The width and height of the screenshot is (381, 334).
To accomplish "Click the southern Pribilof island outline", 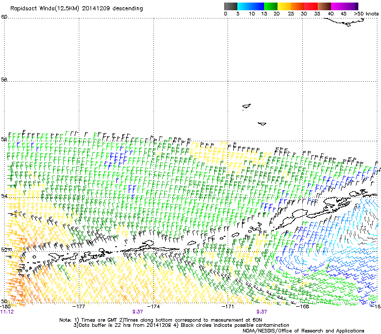I will coord(262,124).
